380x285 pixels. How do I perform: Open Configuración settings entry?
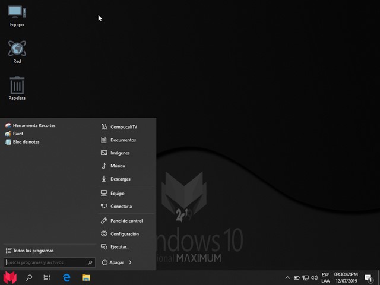tap(126, 234)
